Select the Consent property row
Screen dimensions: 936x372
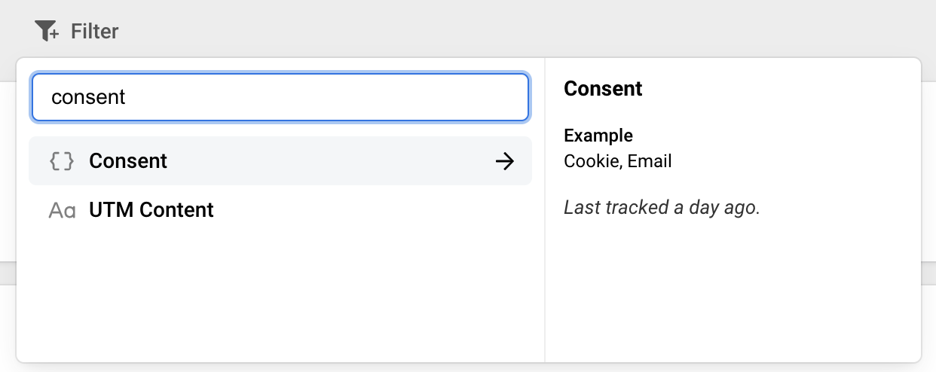(280, 160)
